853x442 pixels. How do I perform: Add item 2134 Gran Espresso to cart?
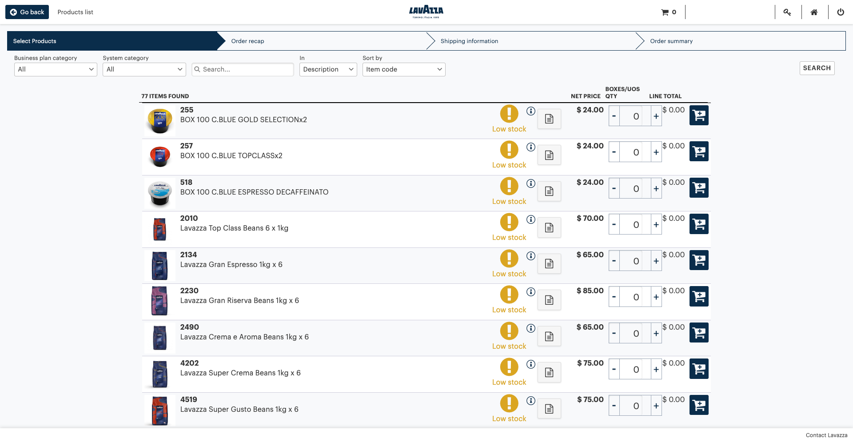pyautogui.click(x=699, y=260)
